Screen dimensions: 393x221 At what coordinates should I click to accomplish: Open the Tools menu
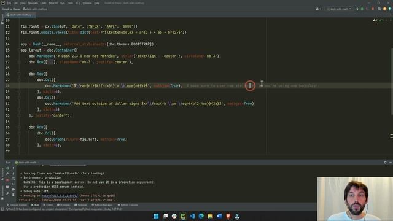click(x=70, y=3)
